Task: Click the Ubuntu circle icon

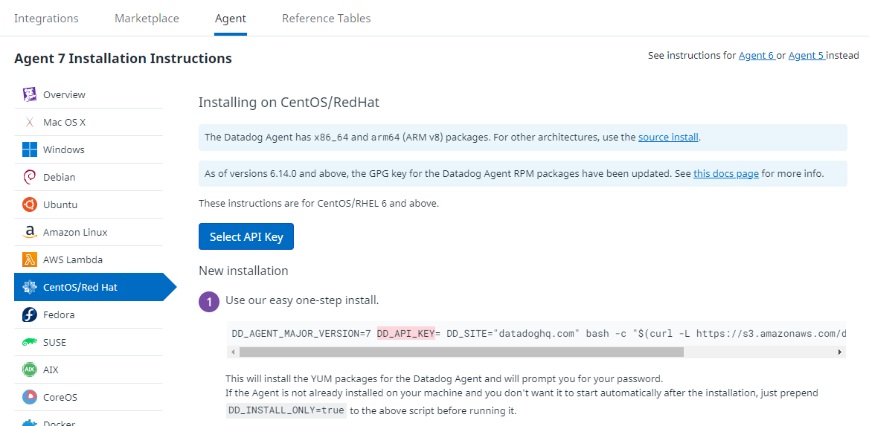Action: coord(29,204)
